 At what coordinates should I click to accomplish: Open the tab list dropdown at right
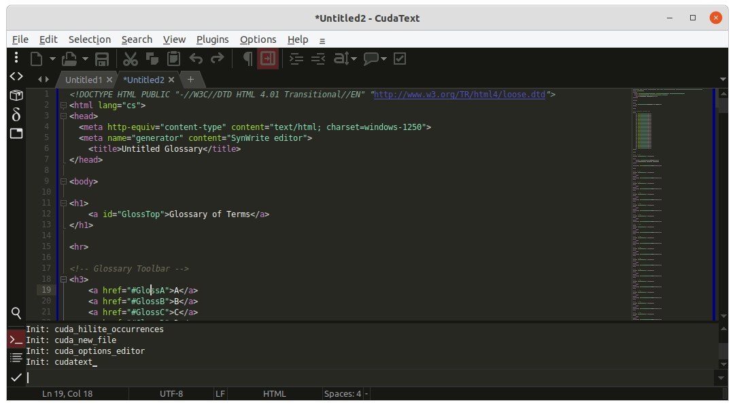click(723, 80)
